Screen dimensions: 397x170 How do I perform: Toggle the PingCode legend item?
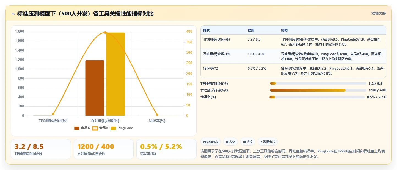point(122,128)
